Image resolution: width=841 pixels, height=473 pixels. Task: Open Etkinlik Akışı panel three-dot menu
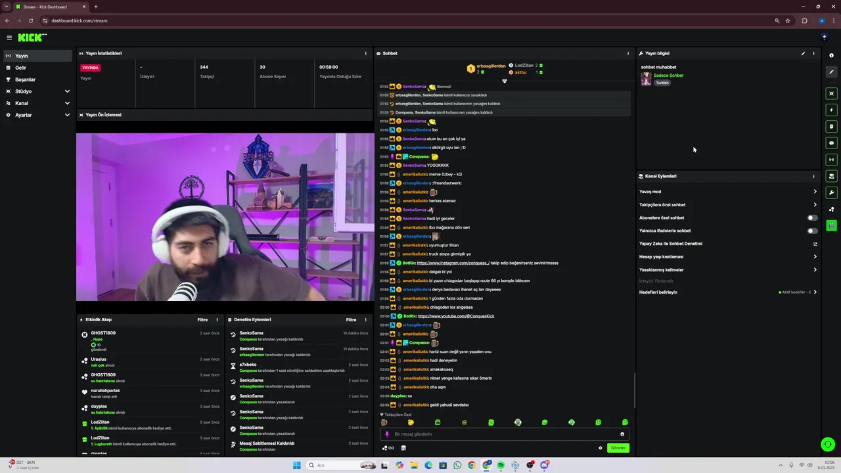click(x=217, y=320)
